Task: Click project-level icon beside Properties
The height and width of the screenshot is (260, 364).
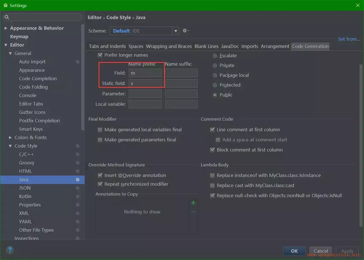Action: 78,205
